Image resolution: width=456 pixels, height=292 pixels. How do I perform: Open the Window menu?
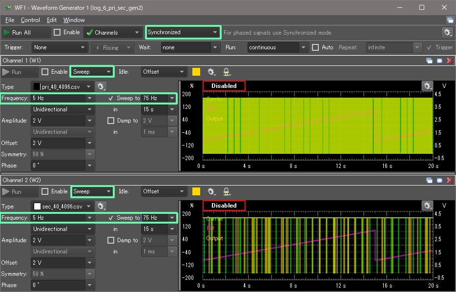[74, 20]
